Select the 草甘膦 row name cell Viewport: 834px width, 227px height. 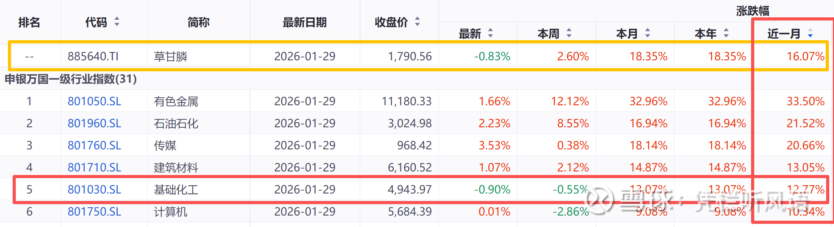(x=171, y=56)
